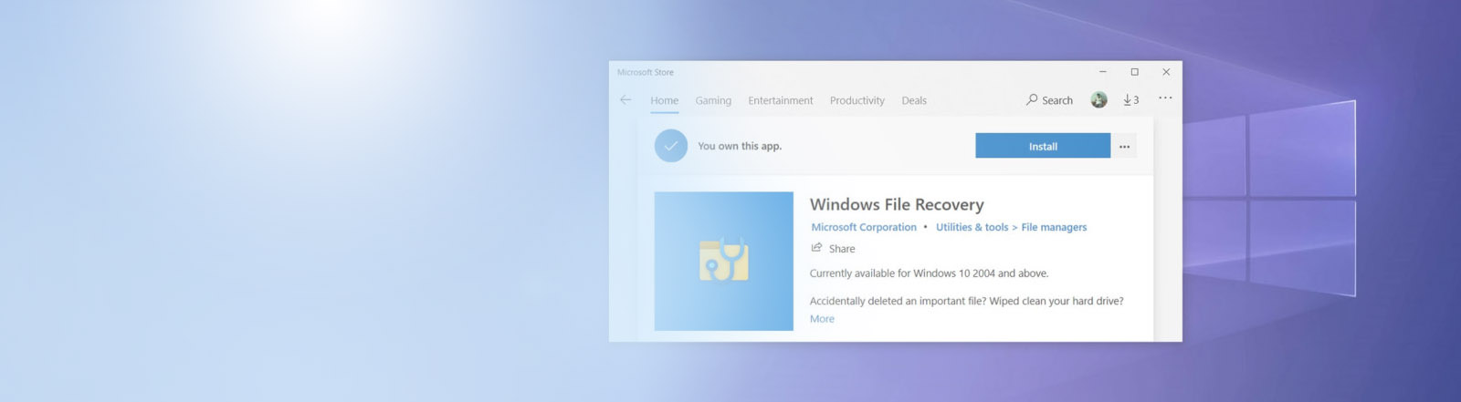This screenshot has height=402, width=1461.
Task: Open the File managers subcategory link
Action: coord(1054,228)
